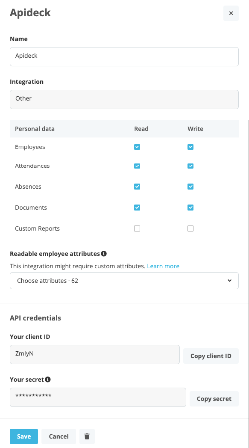Click the chevron arrow in attributes selector
249x448 pixels.
coord(230,281)
